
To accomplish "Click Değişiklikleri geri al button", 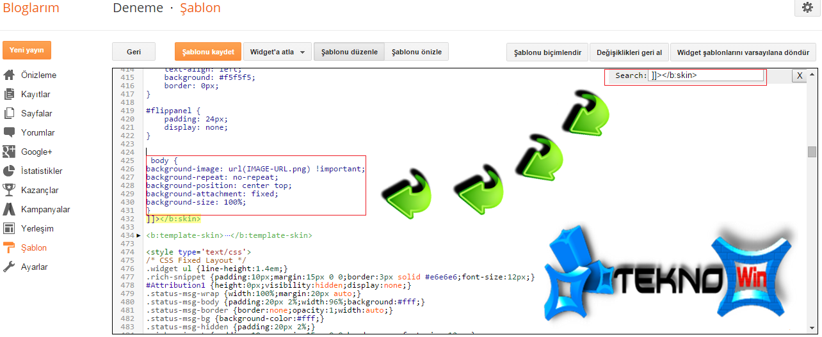I will coord(629,52).
